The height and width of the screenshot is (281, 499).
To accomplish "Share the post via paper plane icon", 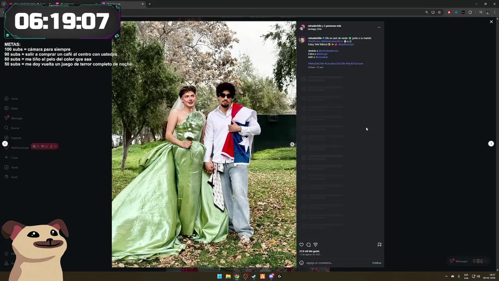I will 315,245.
